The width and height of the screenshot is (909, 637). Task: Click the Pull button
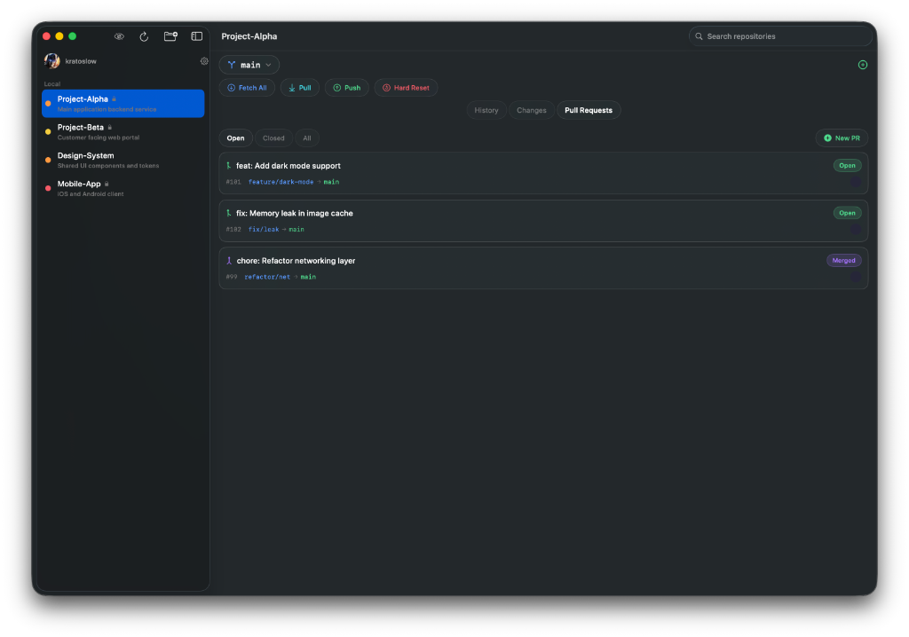pyautogui.click(x=300, y=88)
